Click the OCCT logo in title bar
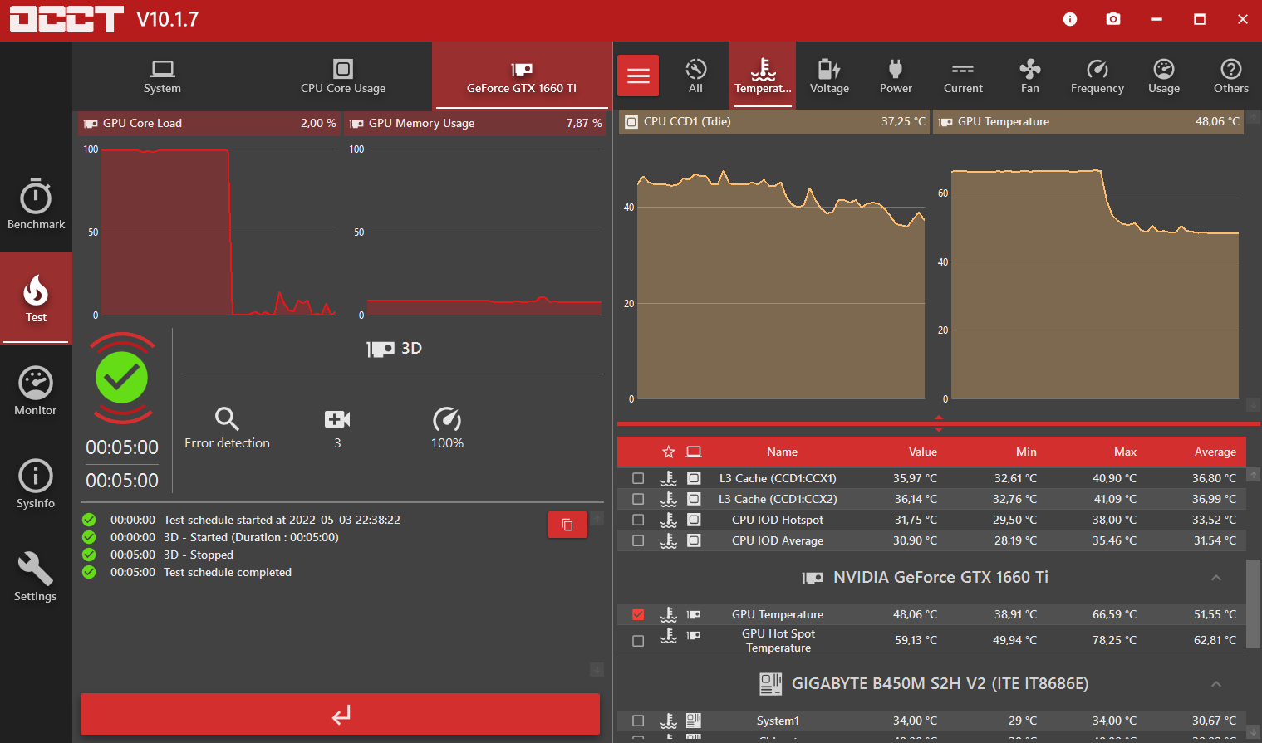Viewport: 1262px width, 743px height. point(66,19)
